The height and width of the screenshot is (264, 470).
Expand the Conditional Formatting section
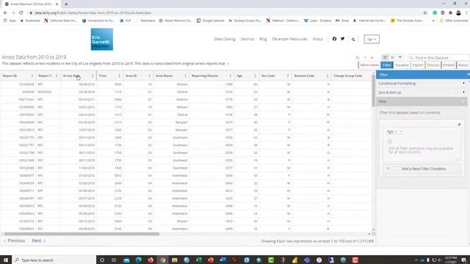pos(422,84)
